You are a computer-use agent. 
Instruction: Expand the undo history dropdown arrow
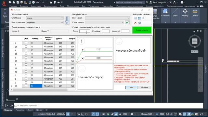(40, 2)
